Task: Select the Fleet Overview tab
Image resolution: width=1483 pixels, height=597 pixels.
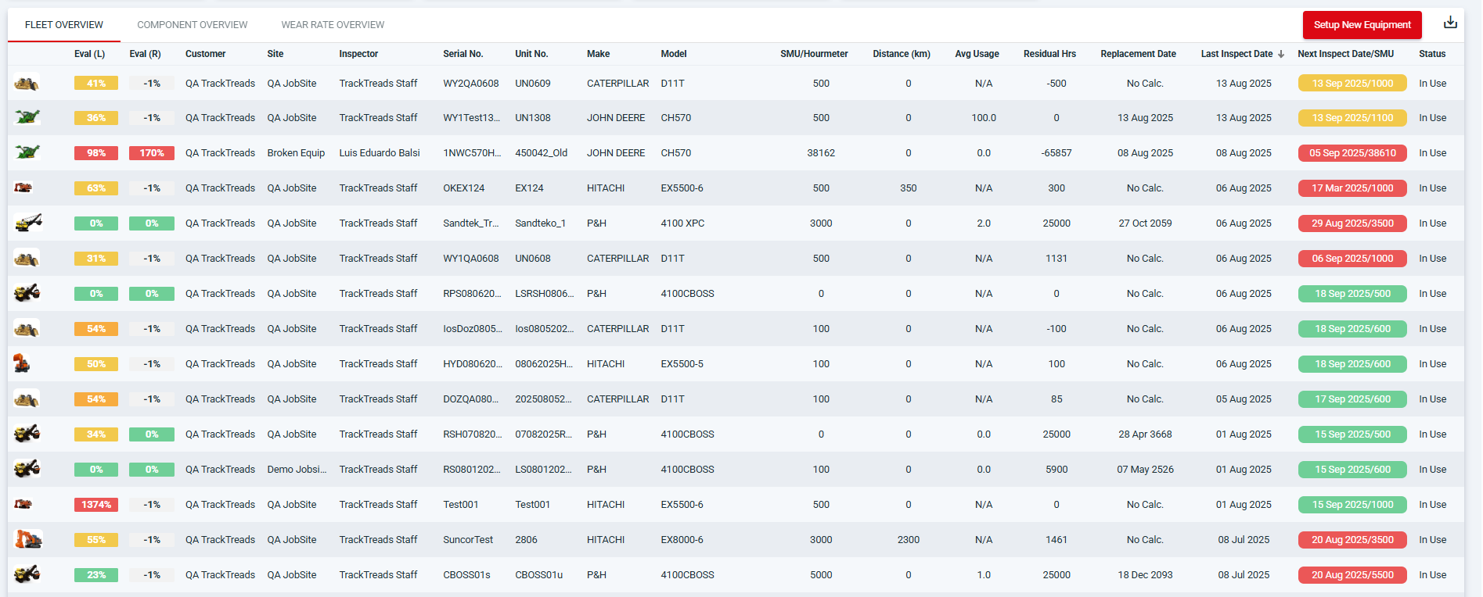Action: tap(64, 25)
